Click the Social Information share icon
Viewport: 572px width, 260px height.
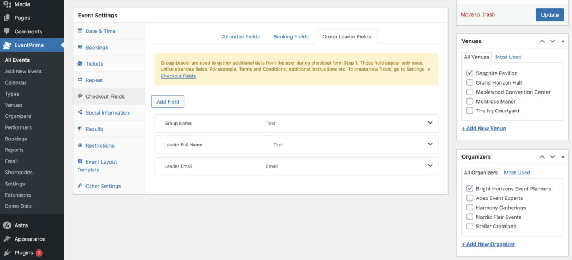click(80, 112)
